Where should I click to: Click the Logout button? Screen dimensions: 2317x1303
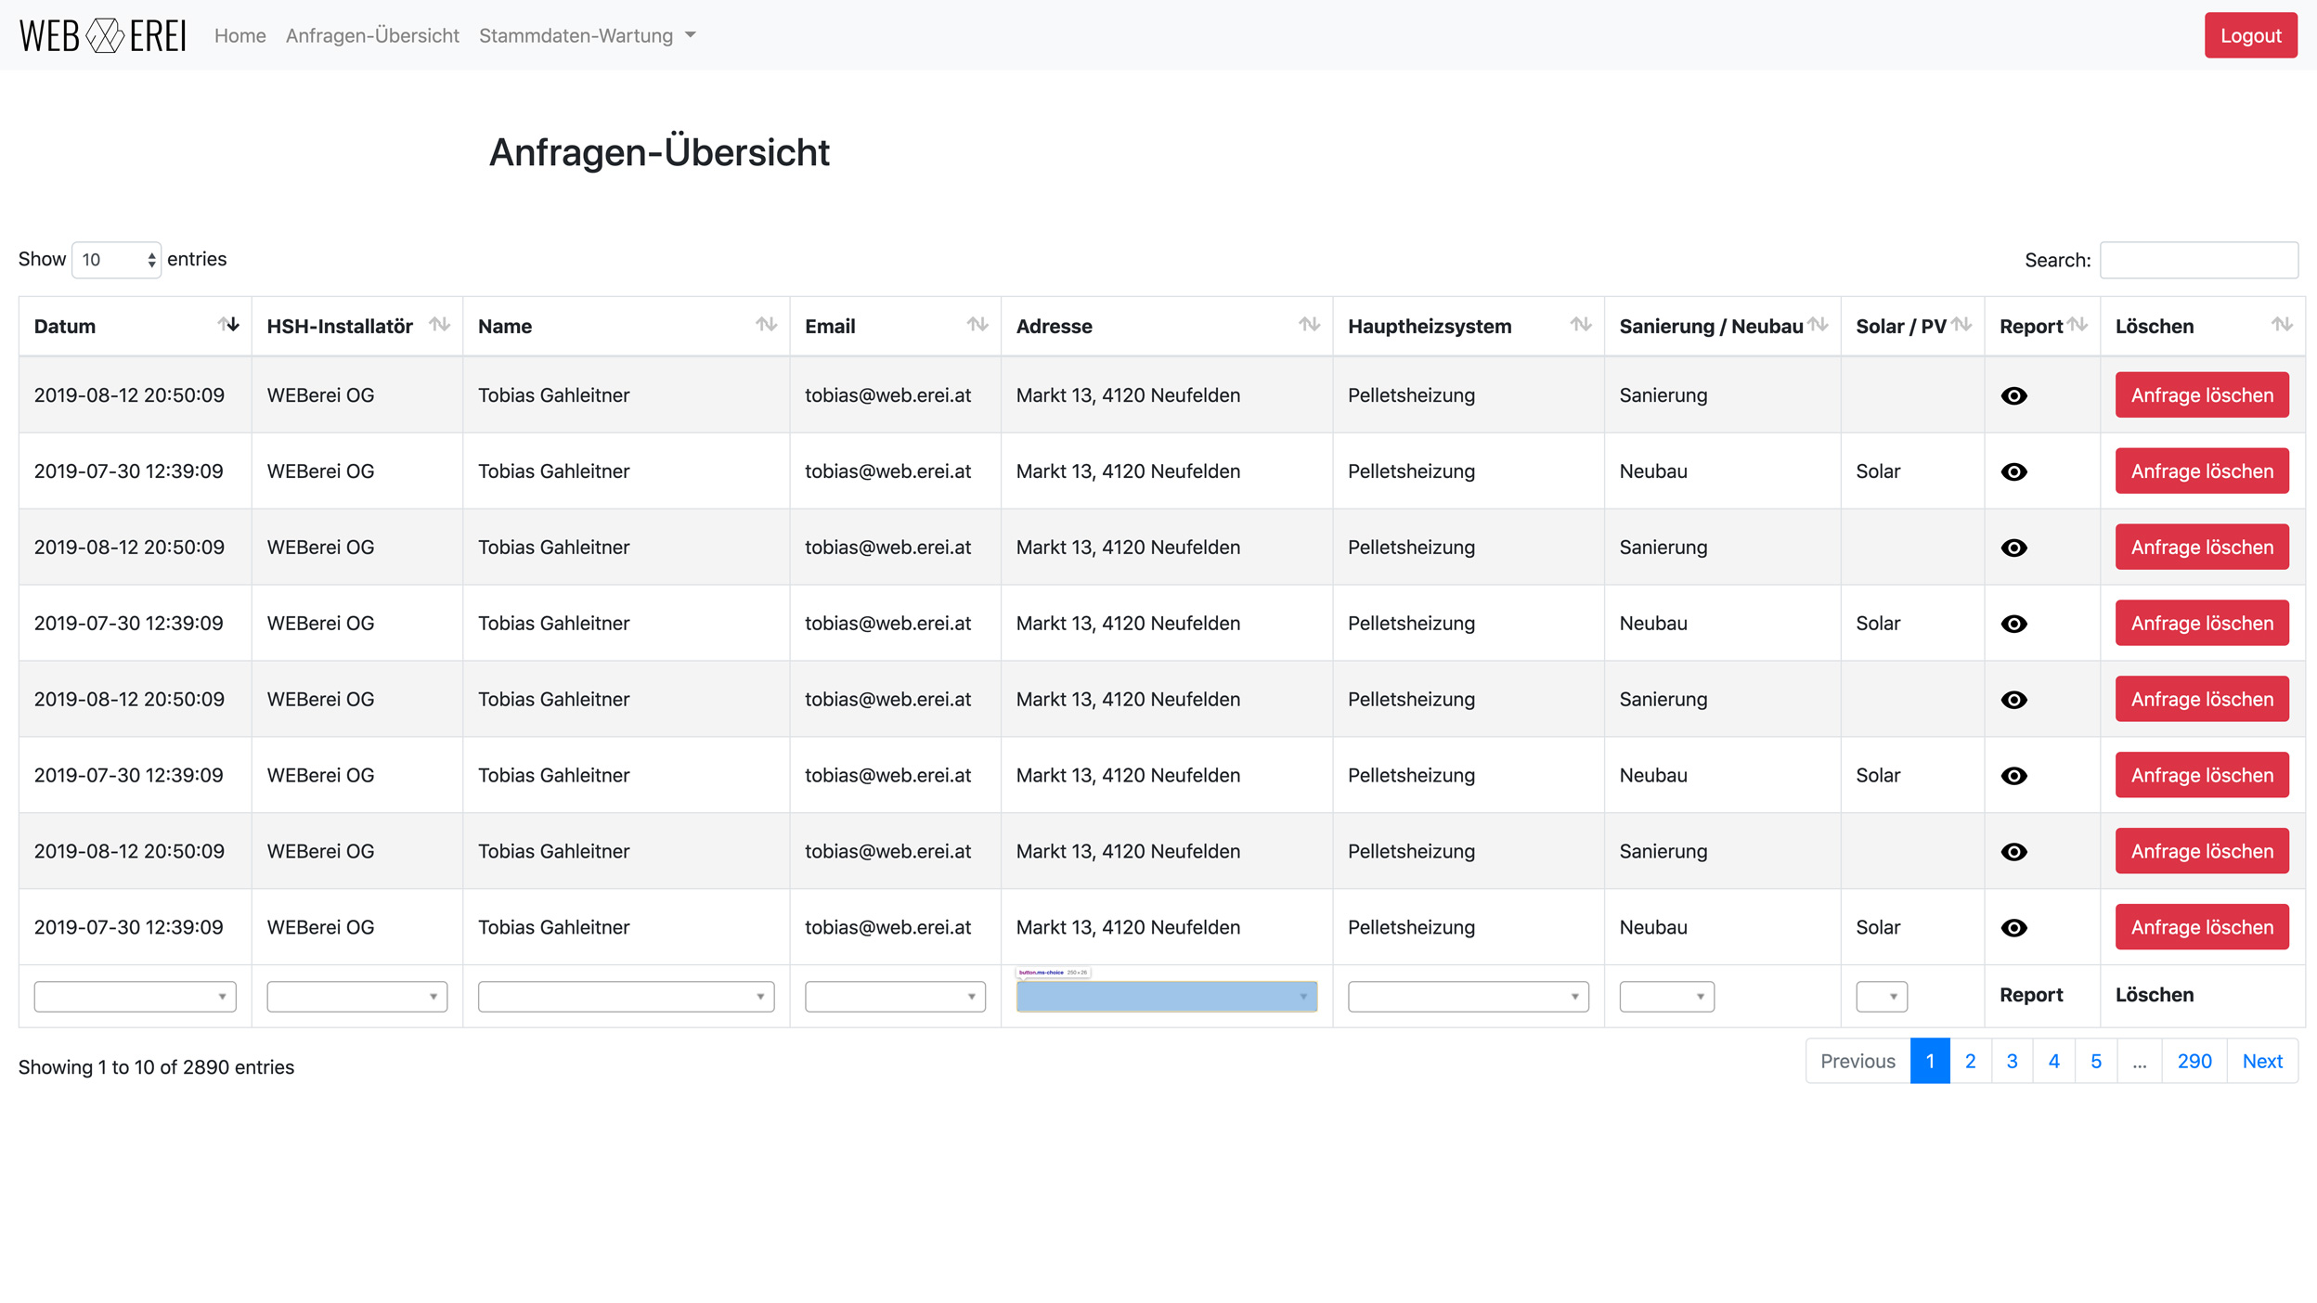tap(2250, 35)
